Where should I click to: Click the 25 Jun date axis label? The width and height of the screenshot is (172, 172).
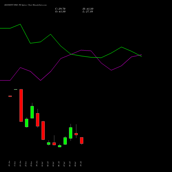click(x=26, y=164)
